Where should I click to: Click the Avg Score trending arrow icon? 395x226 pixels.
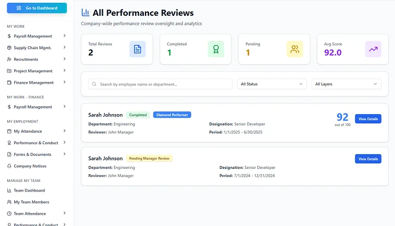coord(373,49)
